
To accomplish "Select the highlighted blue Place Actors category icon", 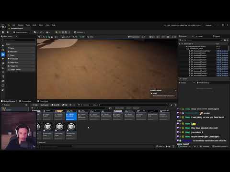I will point(3,54).
